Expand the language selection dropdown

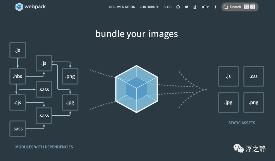tap(205, 7)
